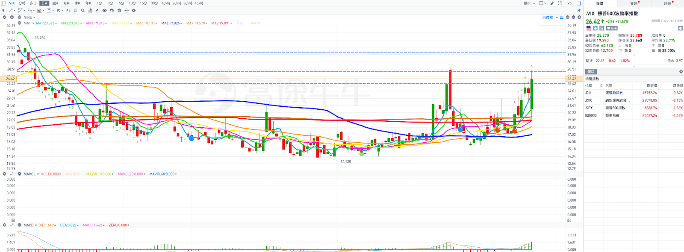Select the polyline channel drawing tool

pyautogui.click(x=21, y=10)
